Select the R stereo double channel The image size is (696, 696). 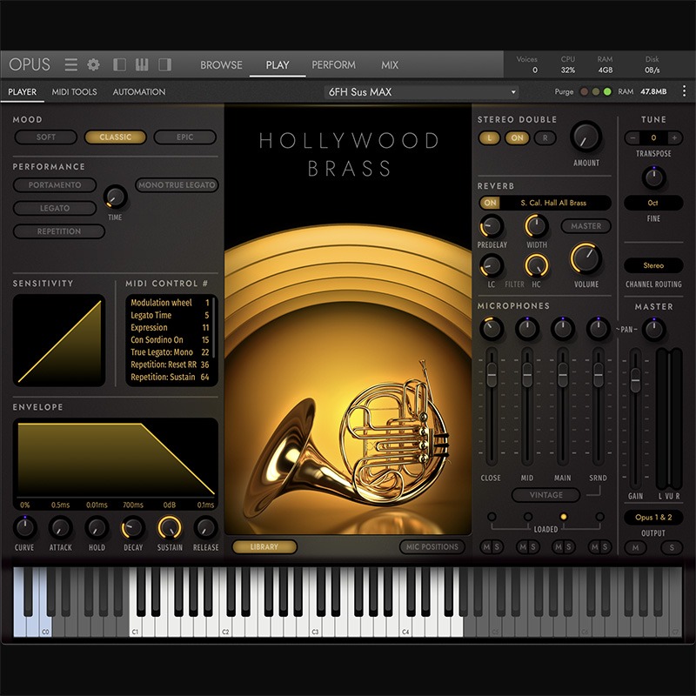click(545, 138)
